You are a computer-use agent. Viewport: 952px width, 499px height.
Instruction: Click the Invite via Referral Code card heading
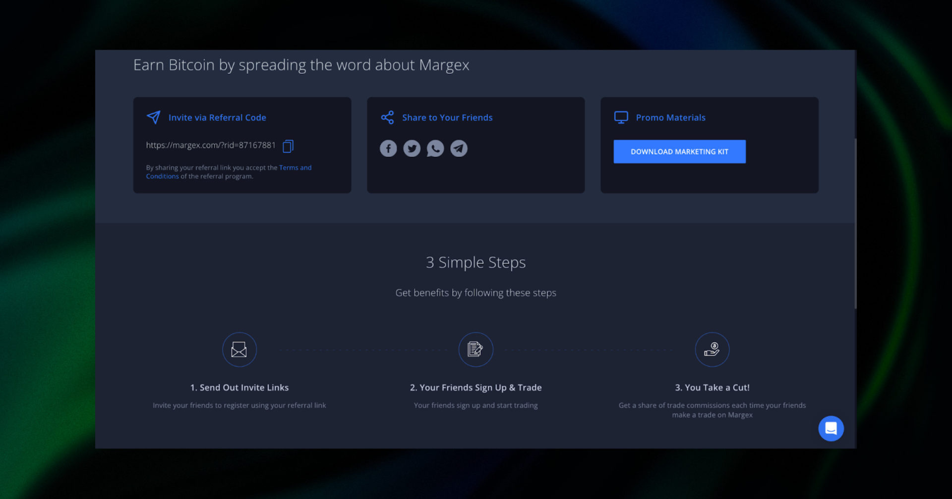tap(217, 117)
